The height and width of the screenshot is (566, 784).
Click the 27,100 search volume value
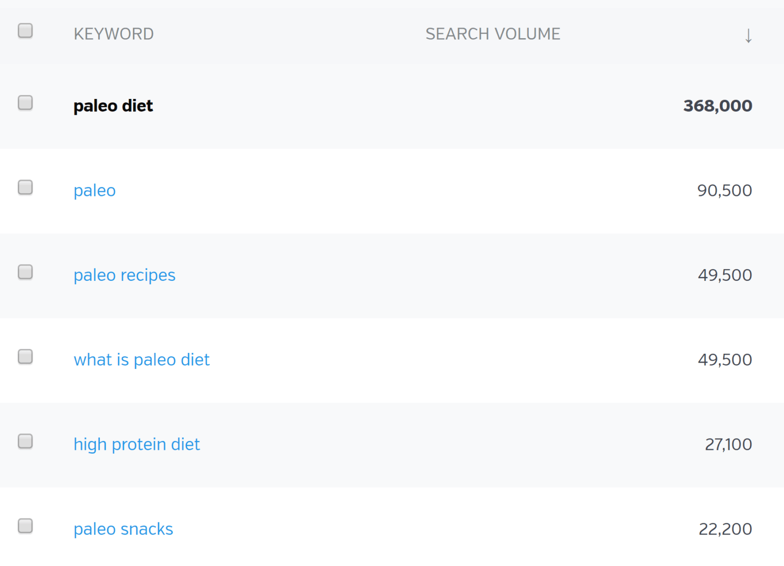(728, 444)
